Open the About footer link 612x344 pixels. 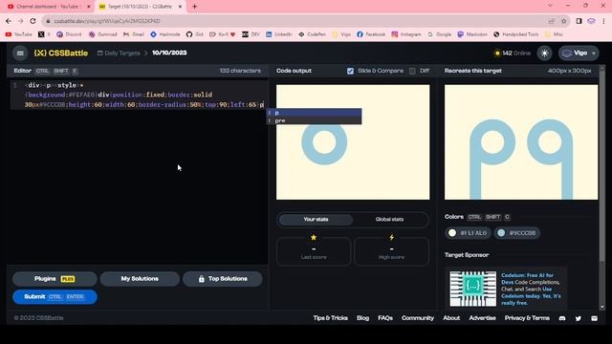click(x=451, y=318)
